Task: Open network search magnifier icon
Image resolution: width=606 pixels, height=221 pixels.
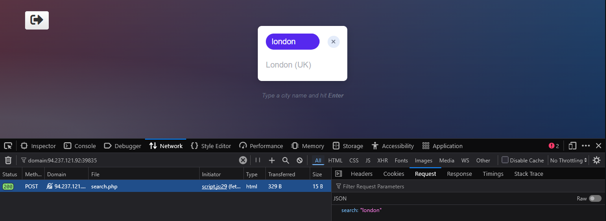Action: click(286, 160)
